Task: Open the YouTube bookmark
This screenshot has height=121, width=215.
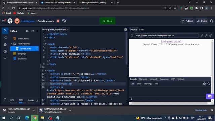Action: [x=19, y=13]
